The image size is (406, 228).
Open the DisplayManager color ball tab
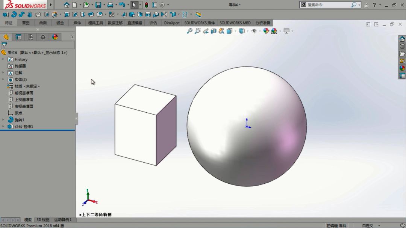tap(55, 37)
